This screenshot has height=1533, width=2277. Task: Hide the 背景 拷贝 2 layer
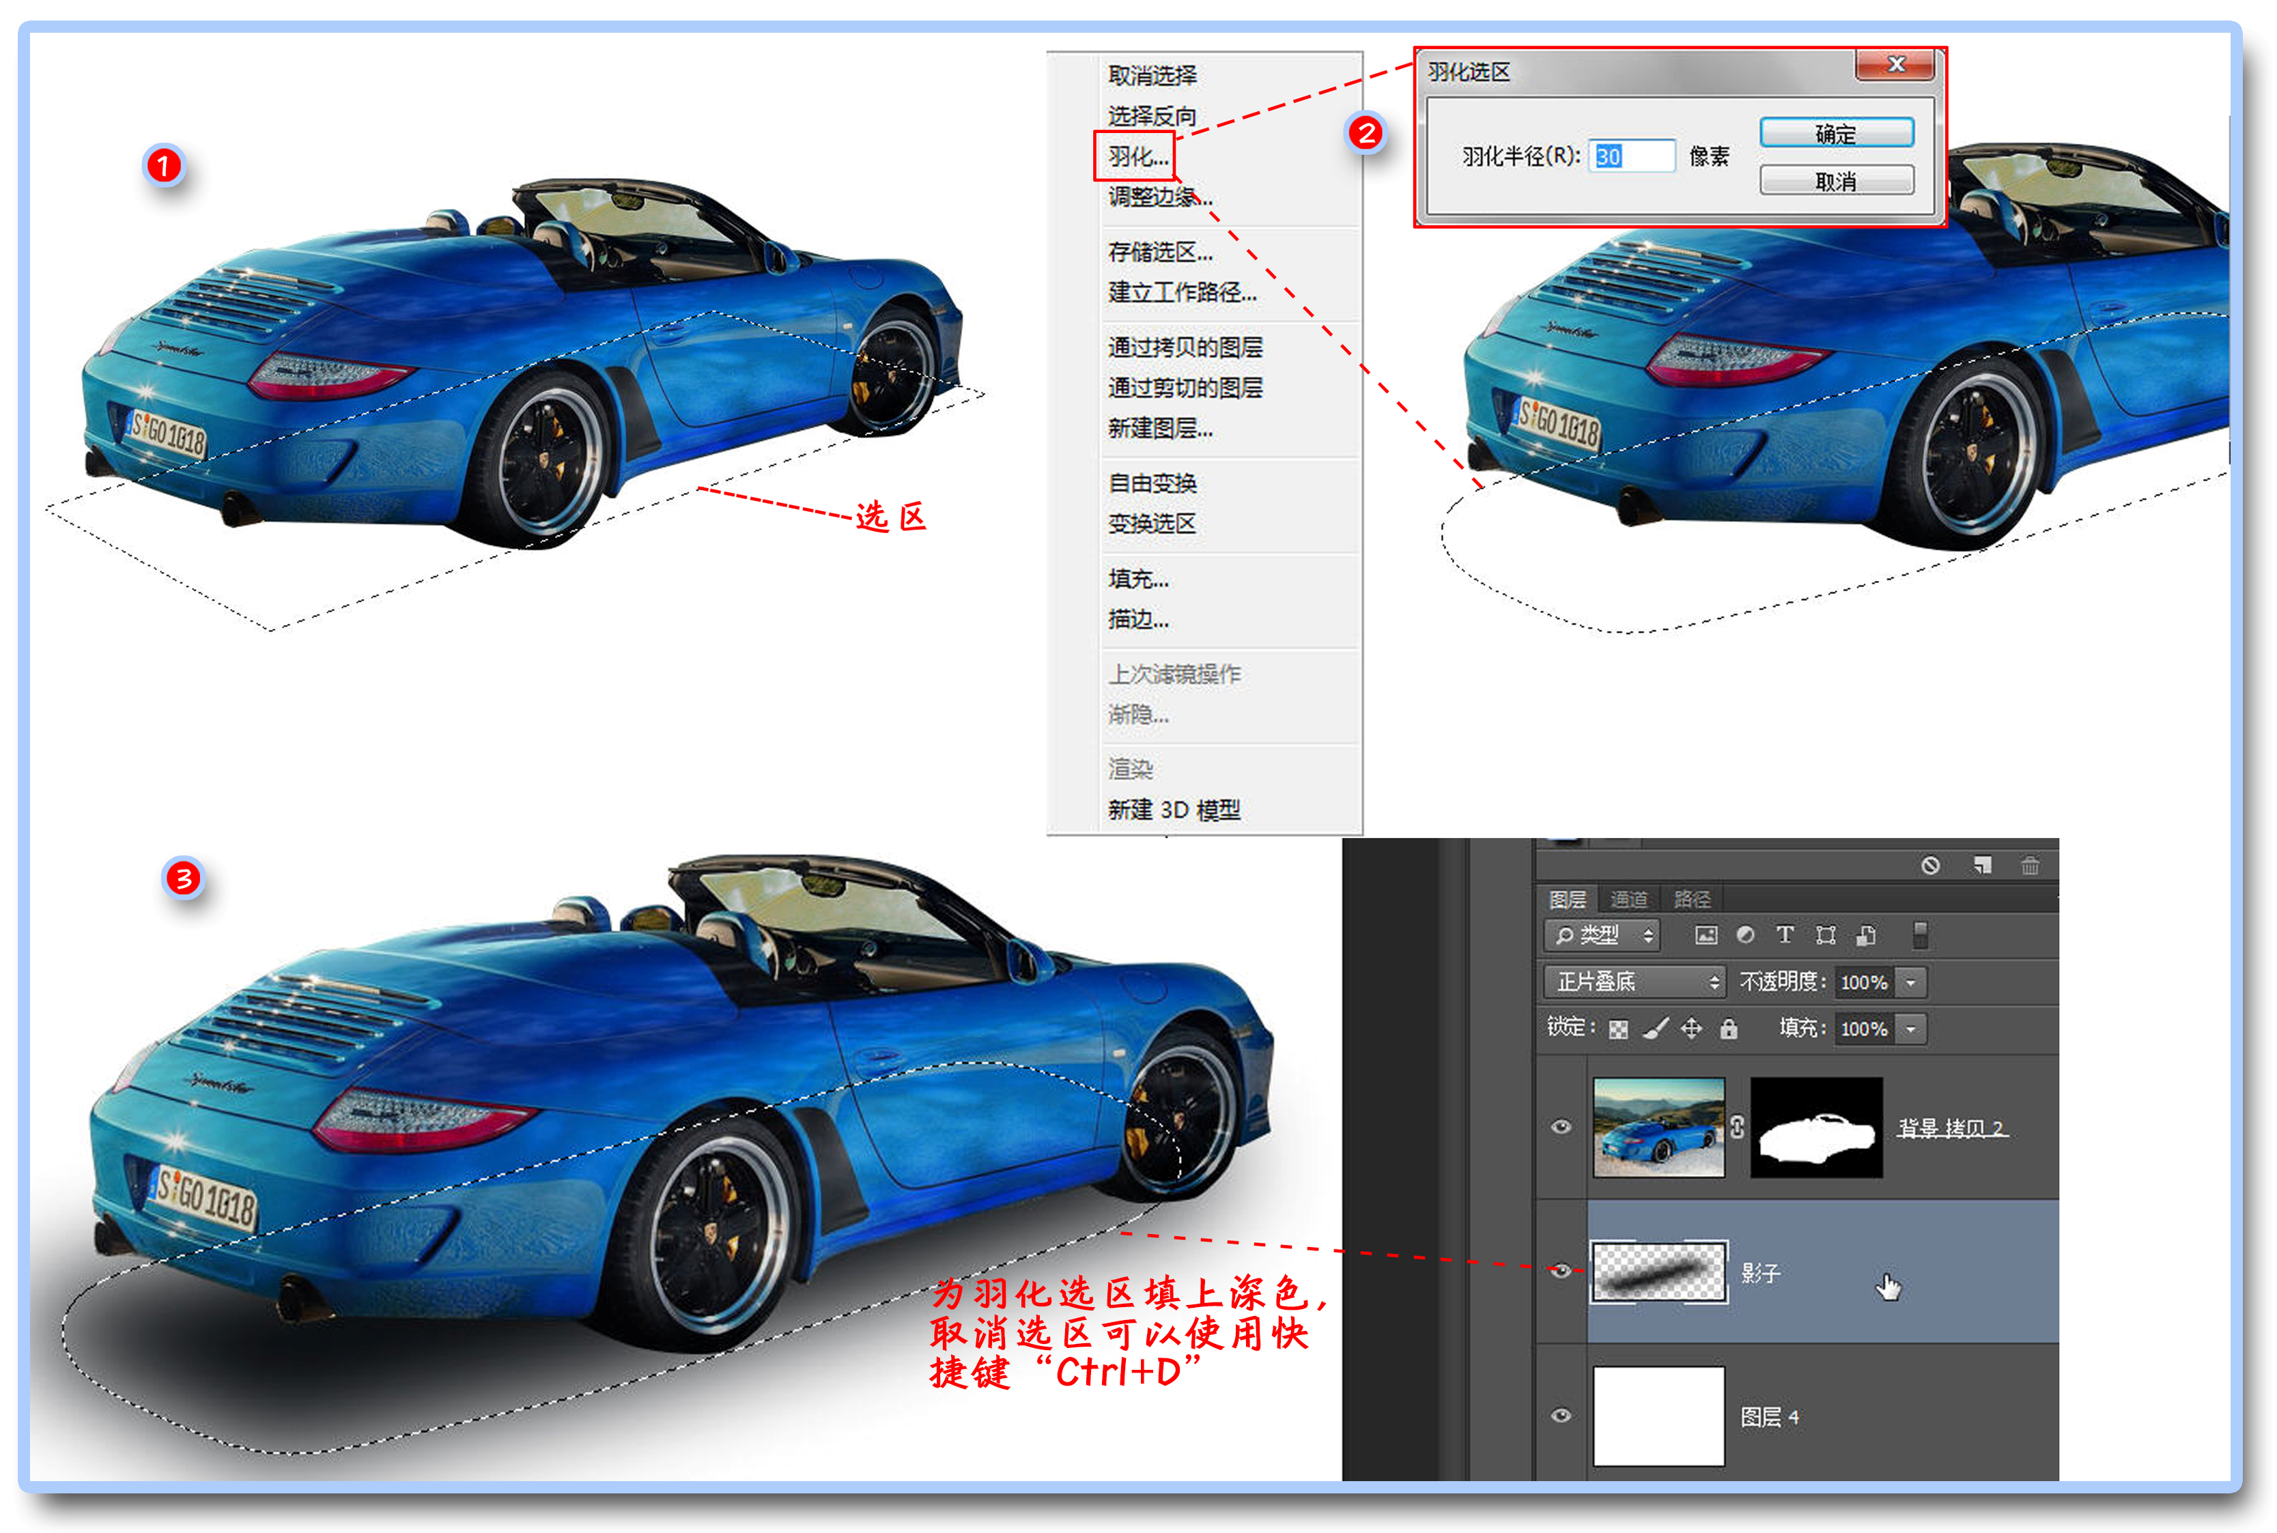point(1561,1128)
